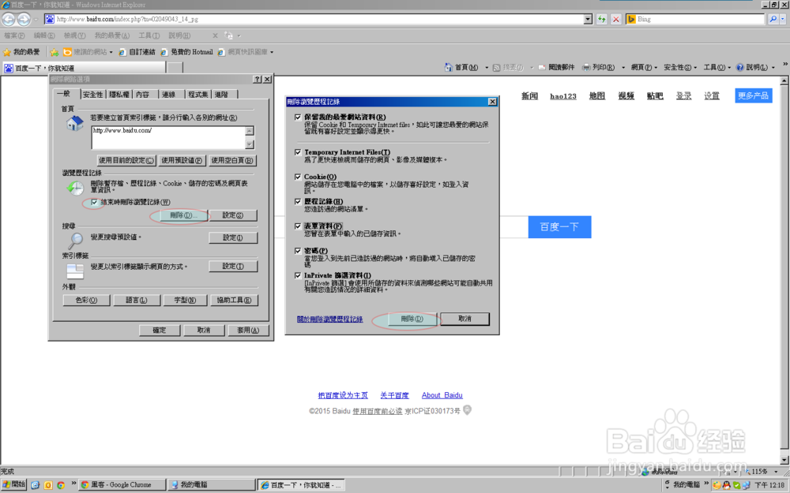Click the homepage URL text box
This screenshot has height=493, width=790.
click(x=169, y=137)
